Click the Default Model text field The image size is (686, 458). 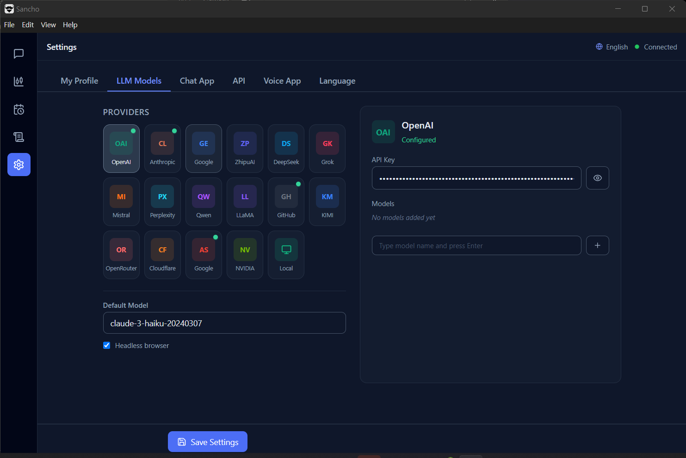(x=224, y=323)
